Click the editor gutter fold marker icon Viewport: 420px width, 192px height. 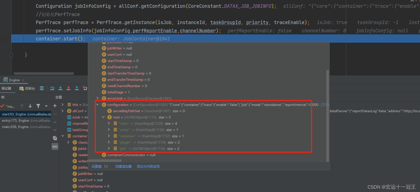click(11, 55)
